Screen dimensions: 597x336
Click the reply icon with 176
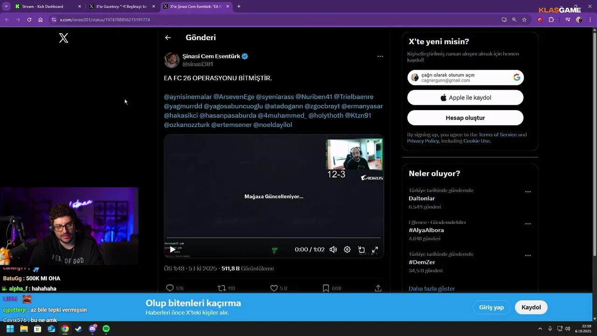coord(170,288)
